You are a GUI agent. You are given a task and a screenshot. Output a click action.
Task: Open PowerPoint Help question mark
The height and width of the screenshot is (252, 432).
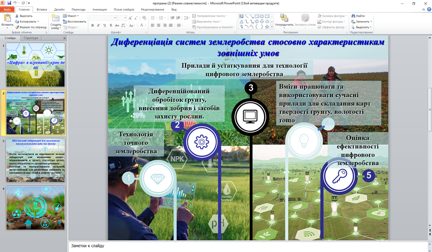tap(429, 9)
